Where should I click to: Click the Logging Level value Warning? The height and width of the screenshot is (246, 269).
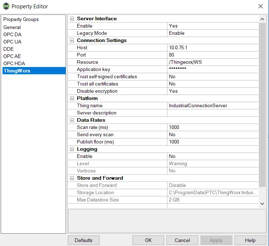pyautogui.click(x=213, y=163)
